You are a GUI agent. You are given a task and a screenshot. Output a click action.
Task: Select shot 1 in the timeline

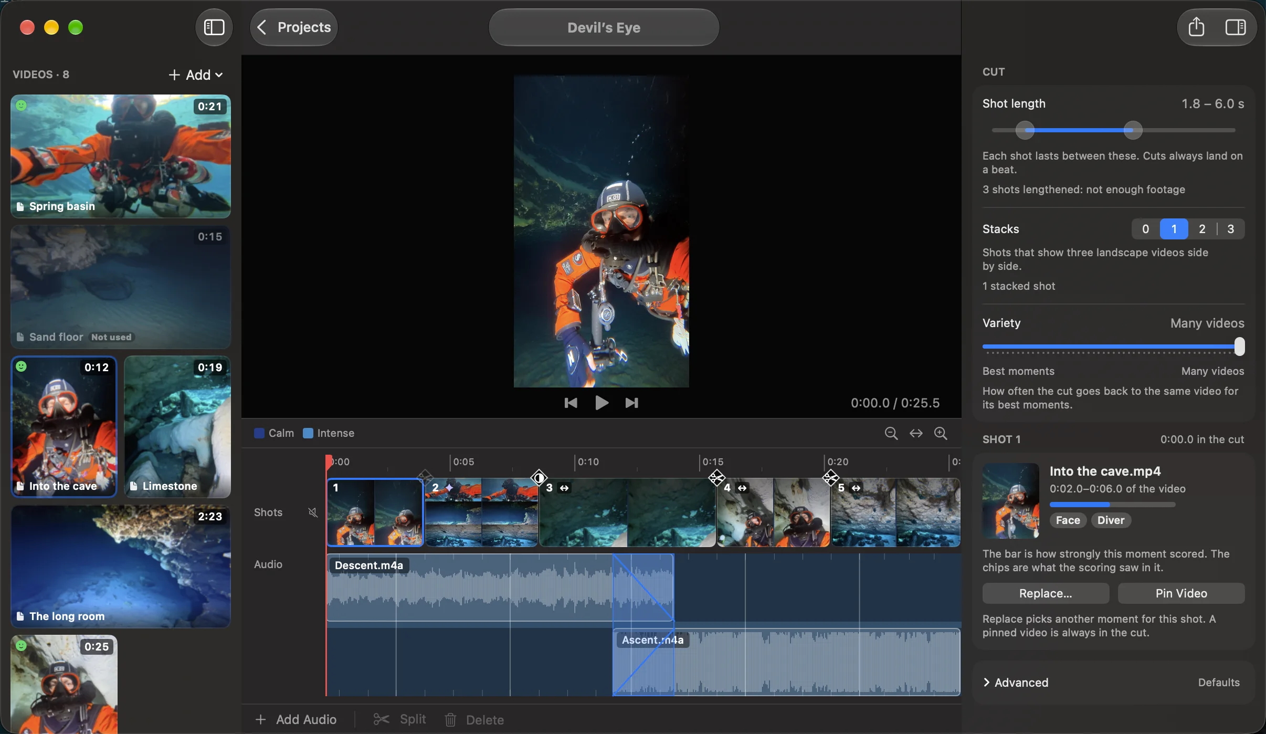(x=375, y=512)
